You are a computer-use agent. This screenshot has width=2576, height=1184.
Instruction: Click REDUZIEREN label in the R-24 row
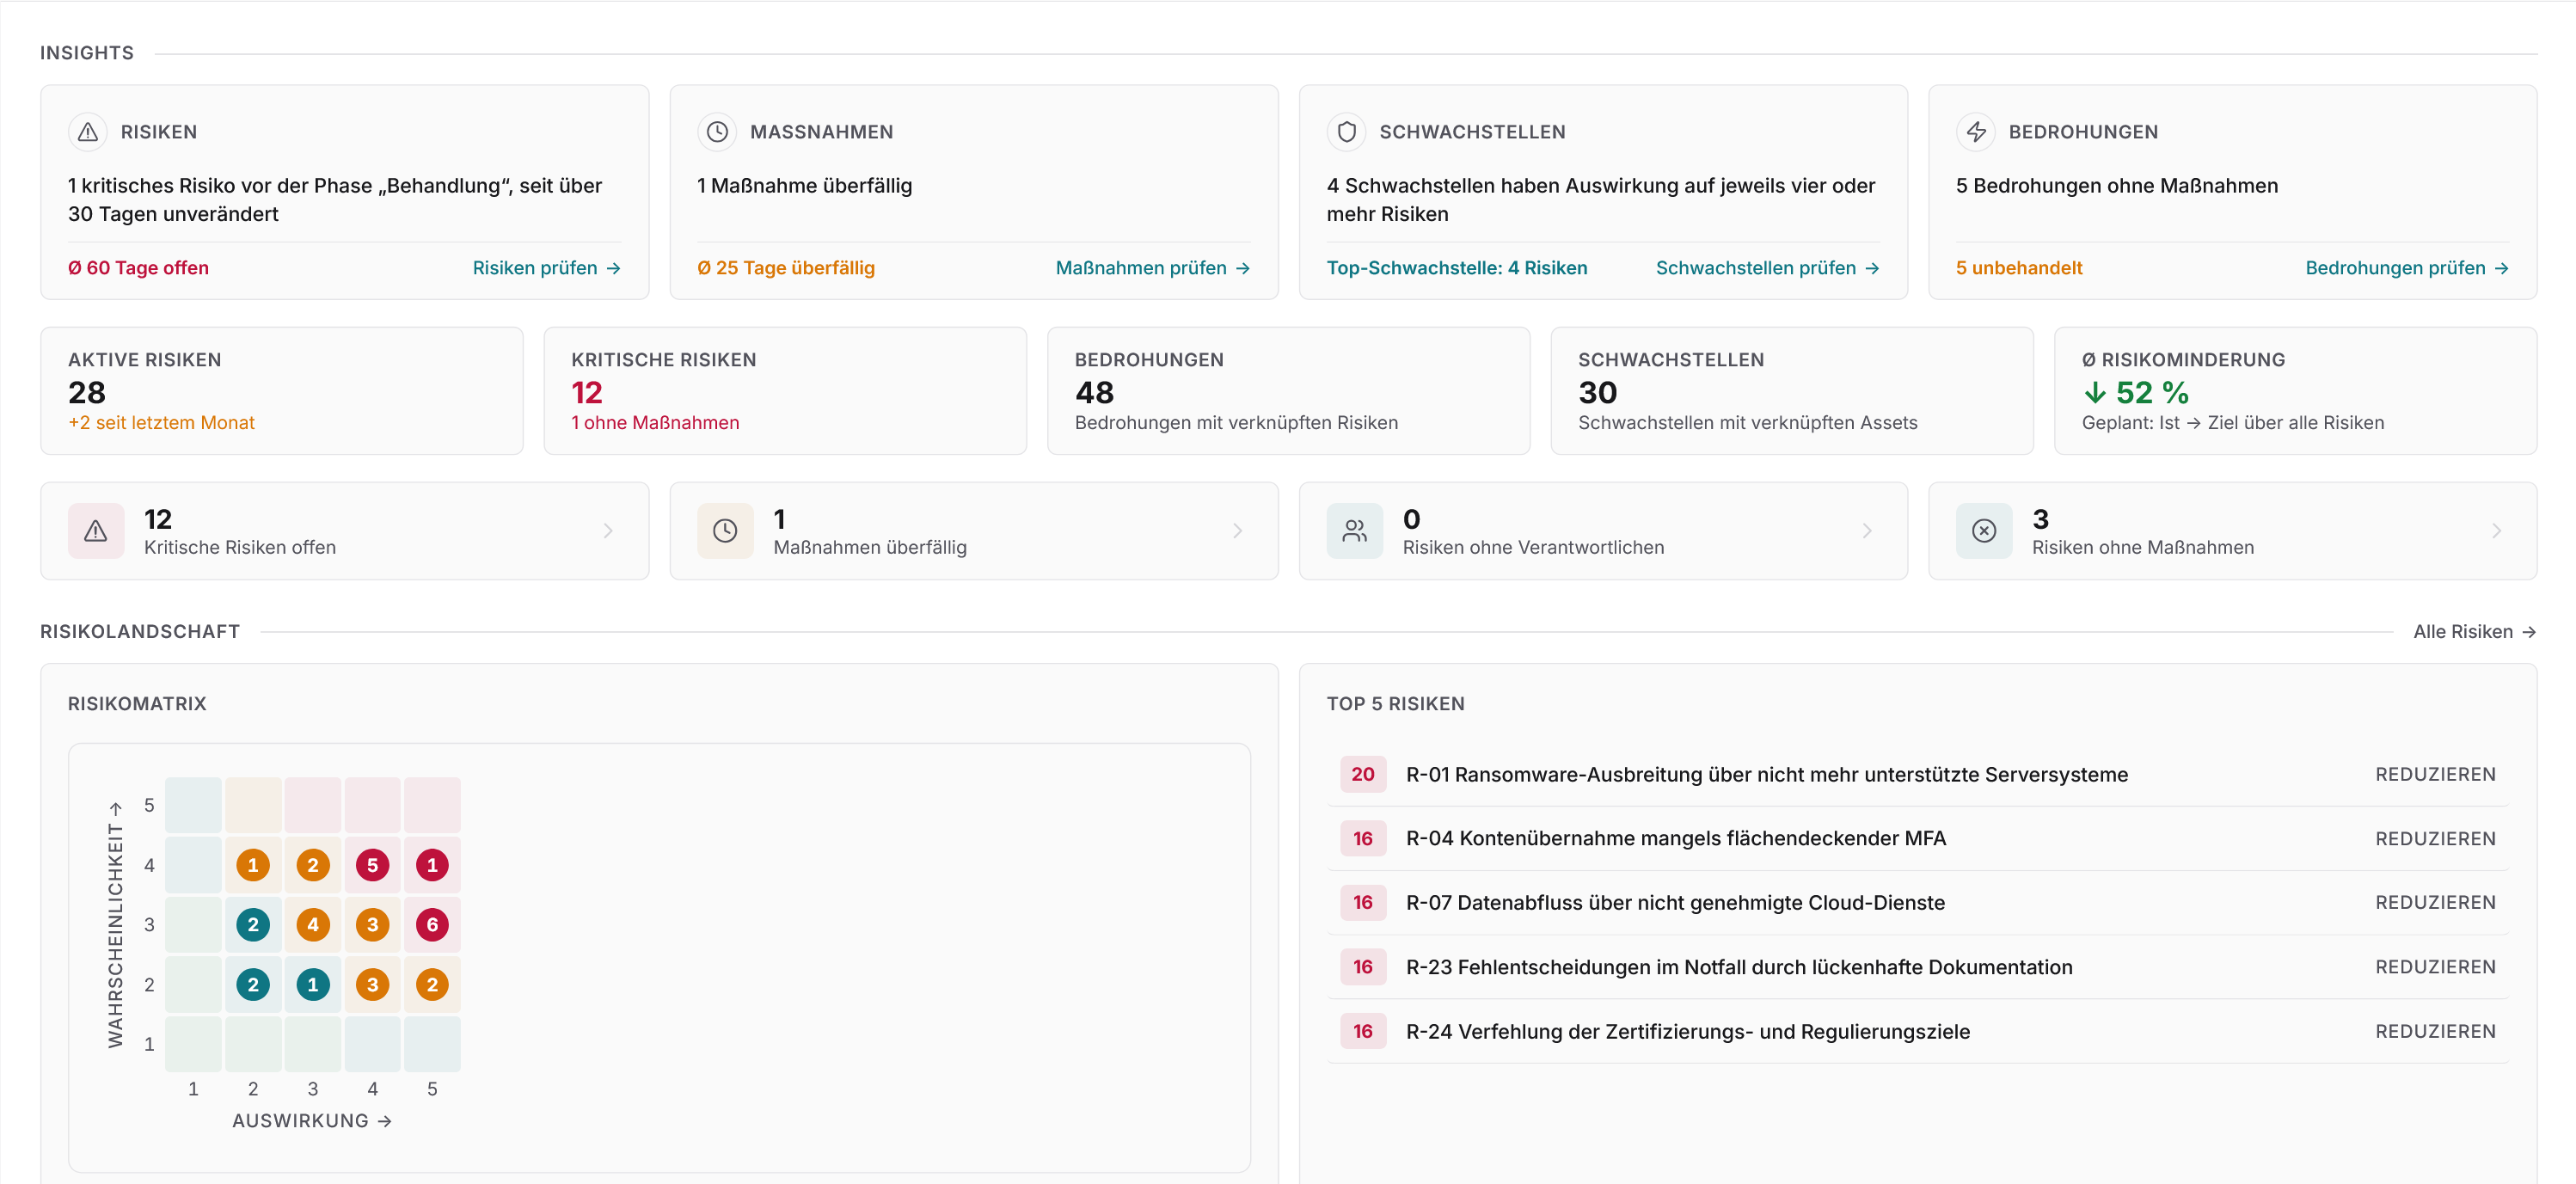[2435, 1032]
